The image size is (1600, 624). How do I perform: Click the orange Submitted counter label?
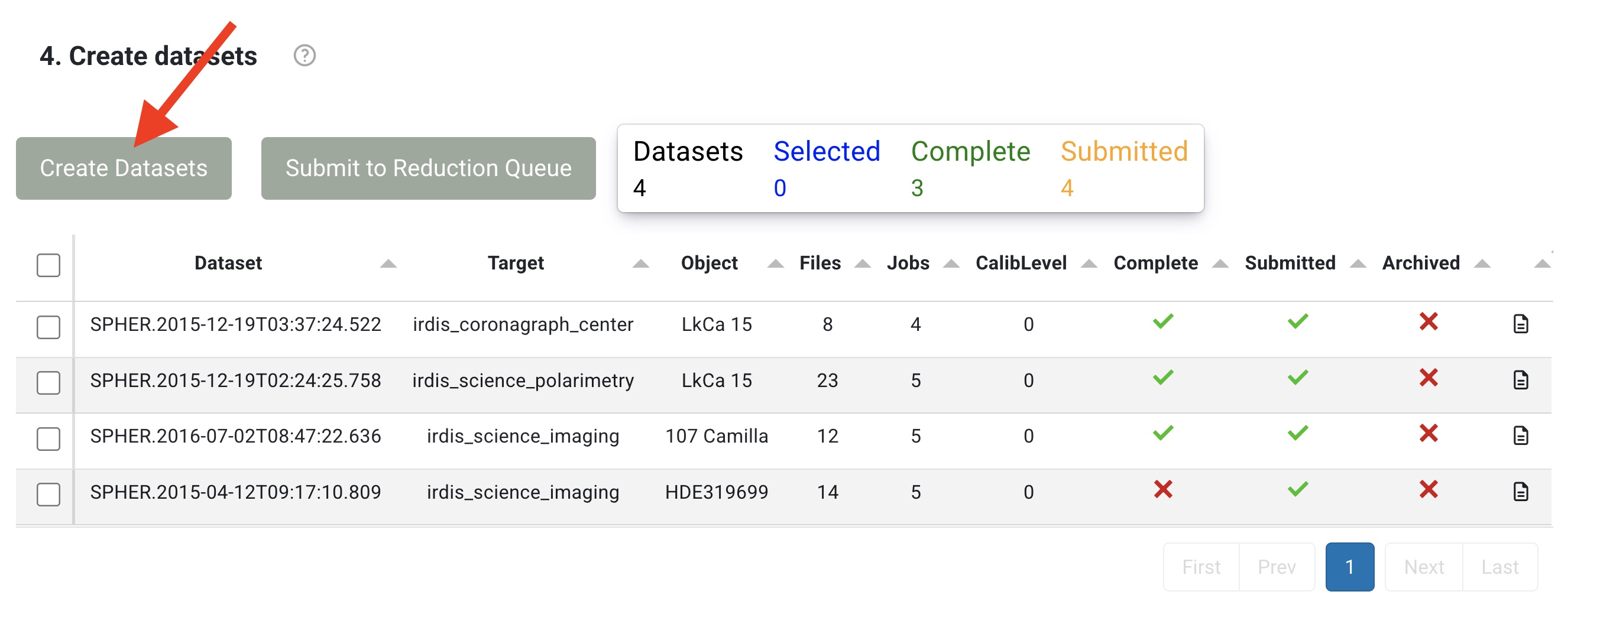1123,151
